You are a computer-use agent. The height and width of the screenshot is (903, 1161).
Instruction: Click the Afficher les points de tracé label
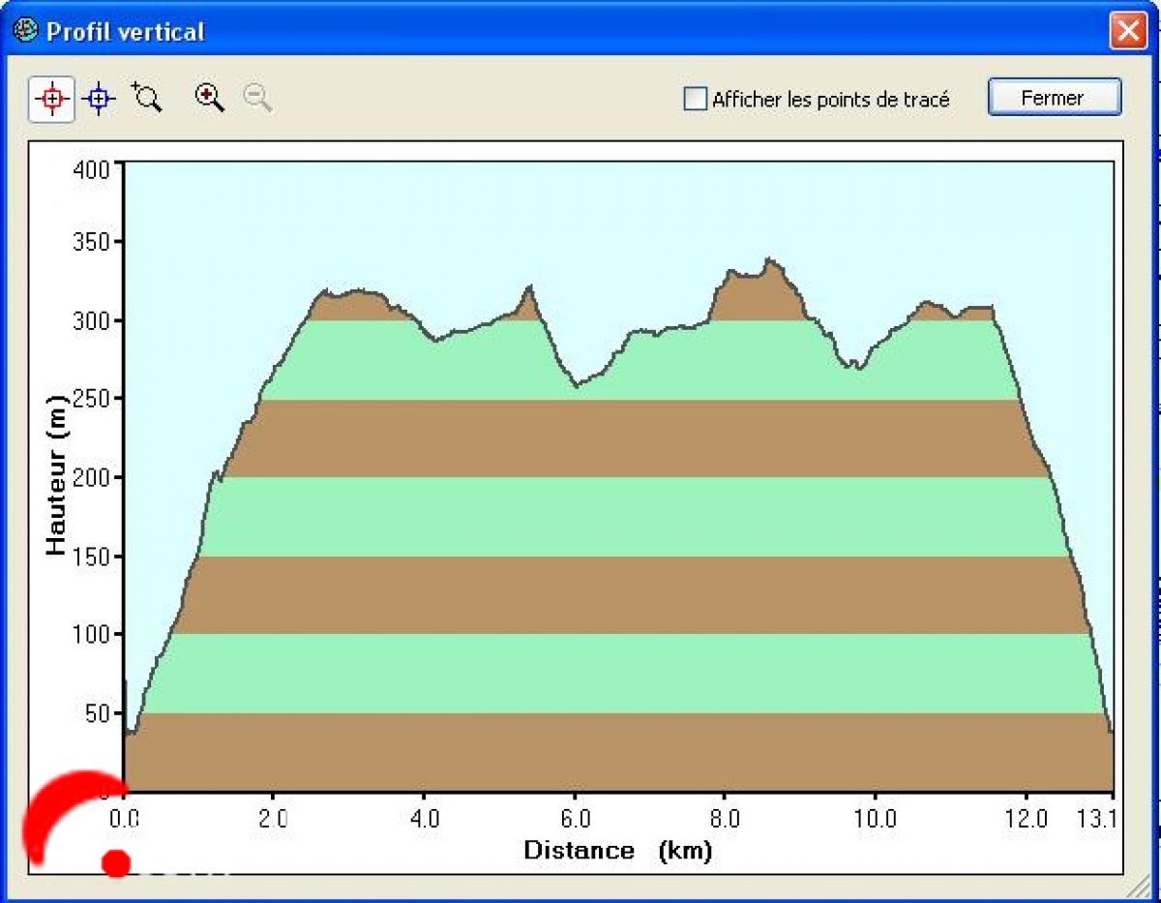point(830,99)
